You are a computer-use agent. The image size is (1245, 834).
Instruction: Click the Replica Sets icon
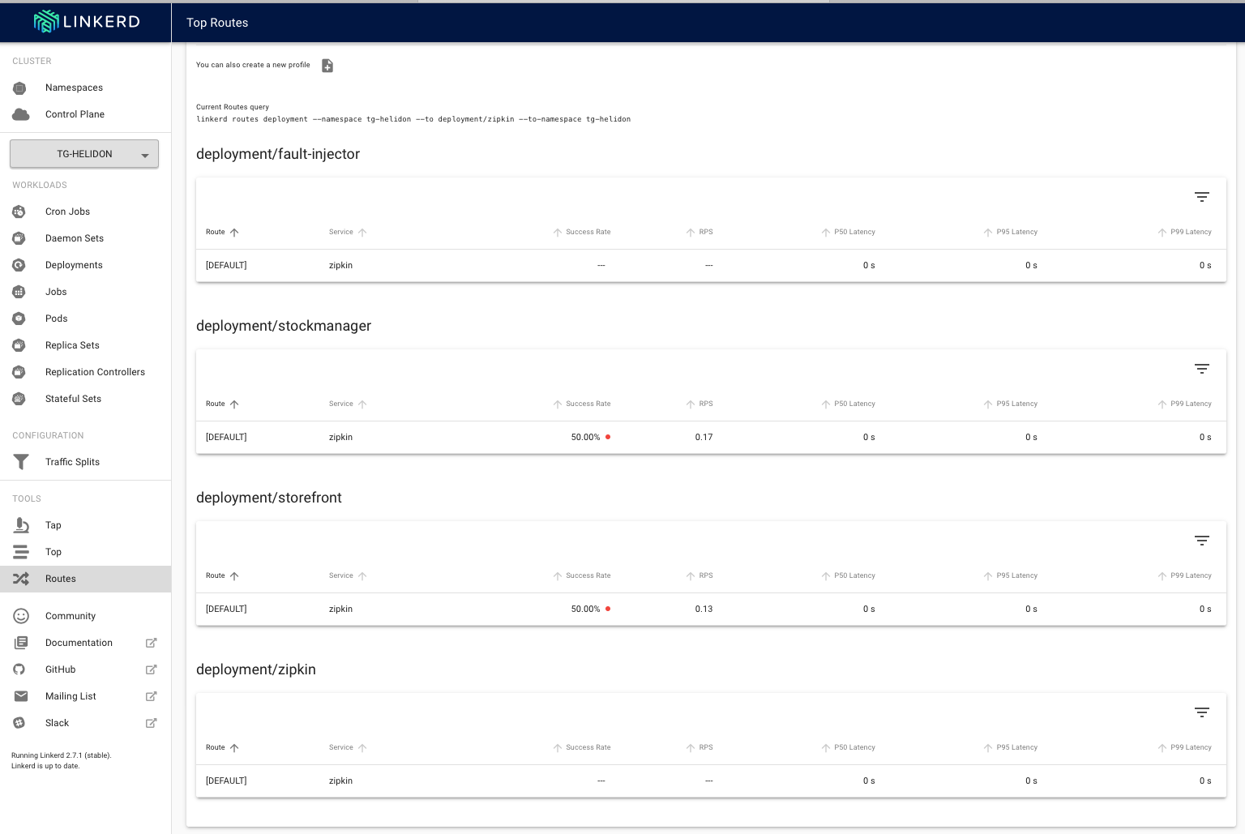19,345
